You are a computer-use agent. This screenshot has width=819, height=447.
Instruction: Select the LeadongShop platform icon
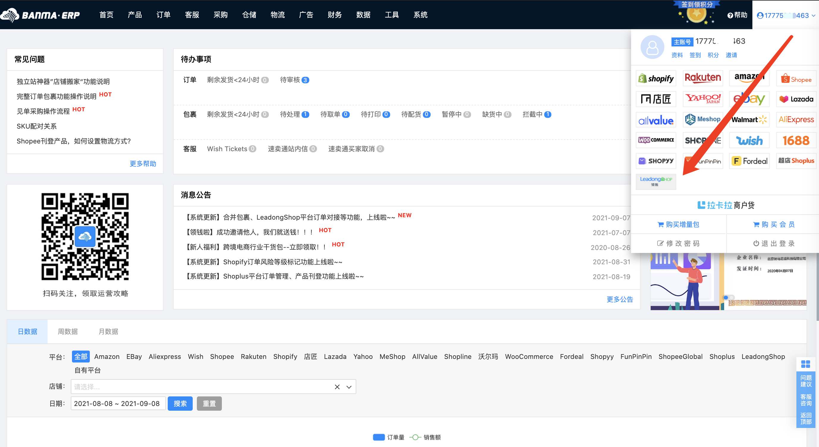655,181
